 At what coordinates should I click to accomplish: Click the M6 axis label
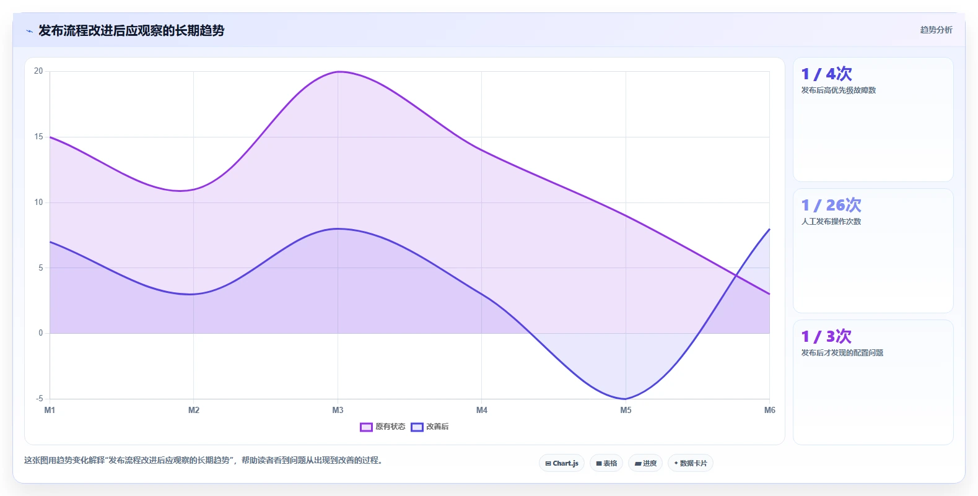(x=769, y=410)
